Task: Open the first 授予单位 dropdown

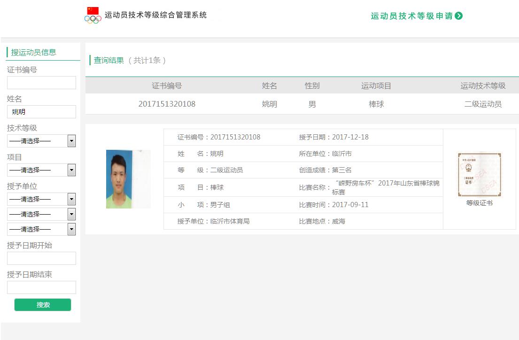Action: pyautogui.click(x=41, y=199)
